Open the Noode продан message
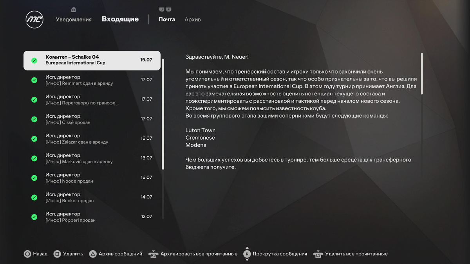Viewport: 470px width, 264px height. click(92, 178)
